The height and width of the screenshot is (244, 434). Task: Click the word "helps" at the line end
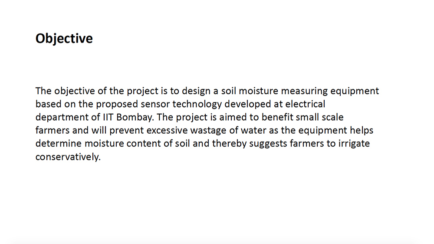coord(362,130)
